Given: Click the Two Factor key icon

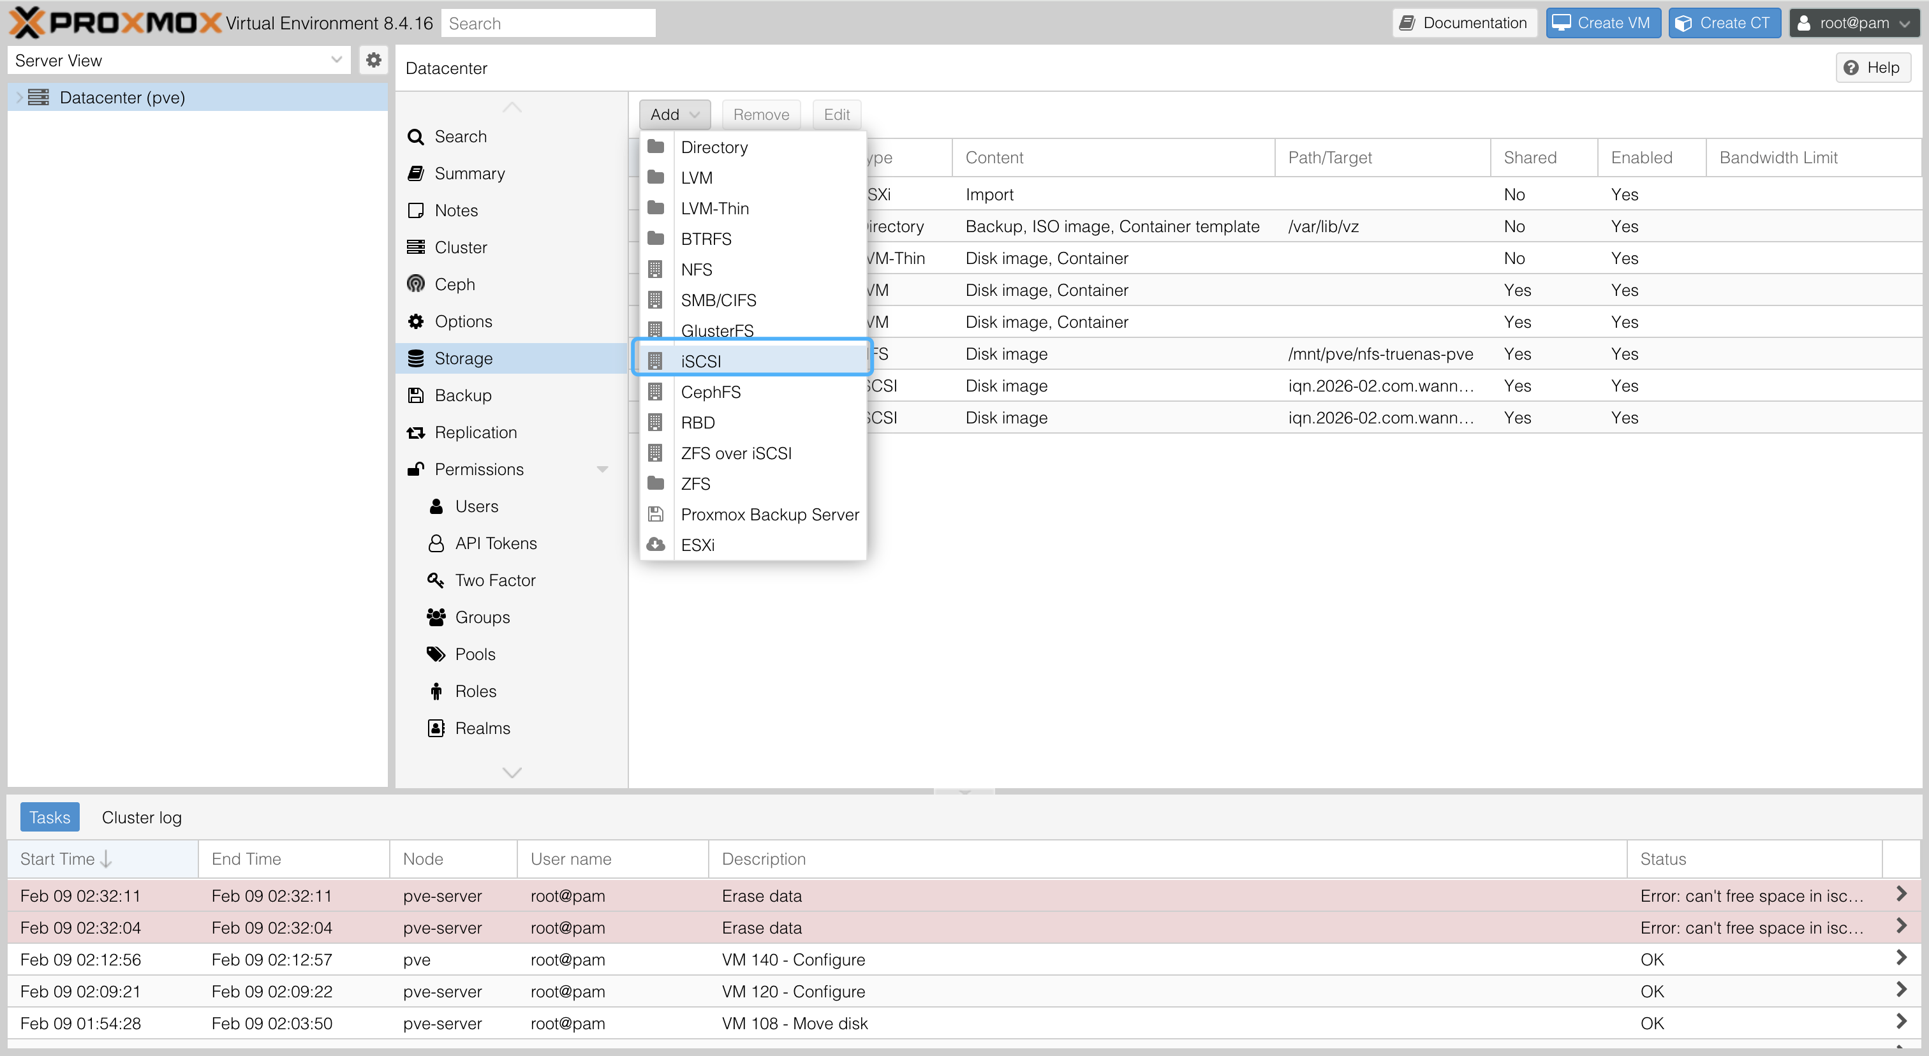Looking at the screenshot, I should [x=436, y=580].
